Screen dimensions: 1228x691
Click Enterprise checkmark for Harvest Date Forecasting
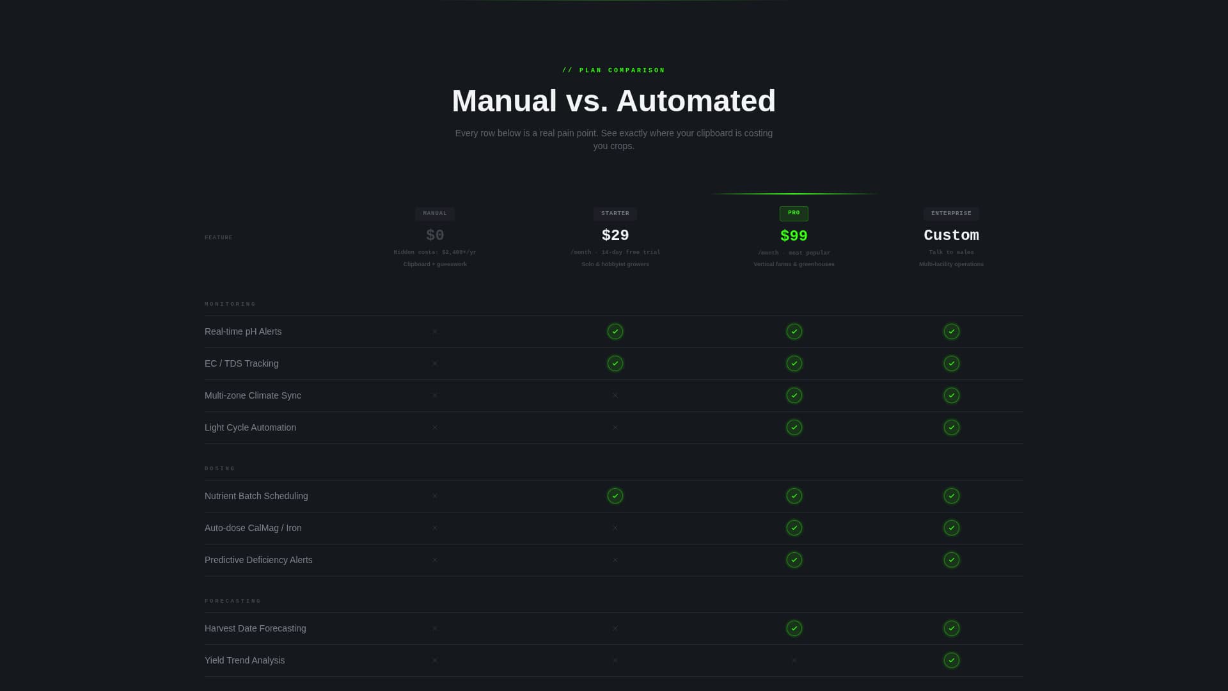point(951,628)
